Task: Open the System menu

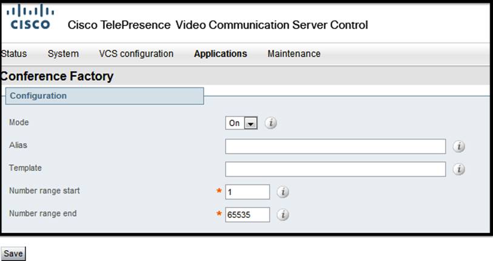Action: point(63,54)
